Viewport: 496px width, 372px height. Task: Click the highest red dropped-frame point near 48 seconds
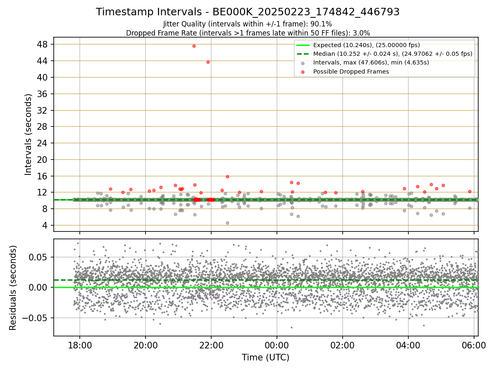194,46
